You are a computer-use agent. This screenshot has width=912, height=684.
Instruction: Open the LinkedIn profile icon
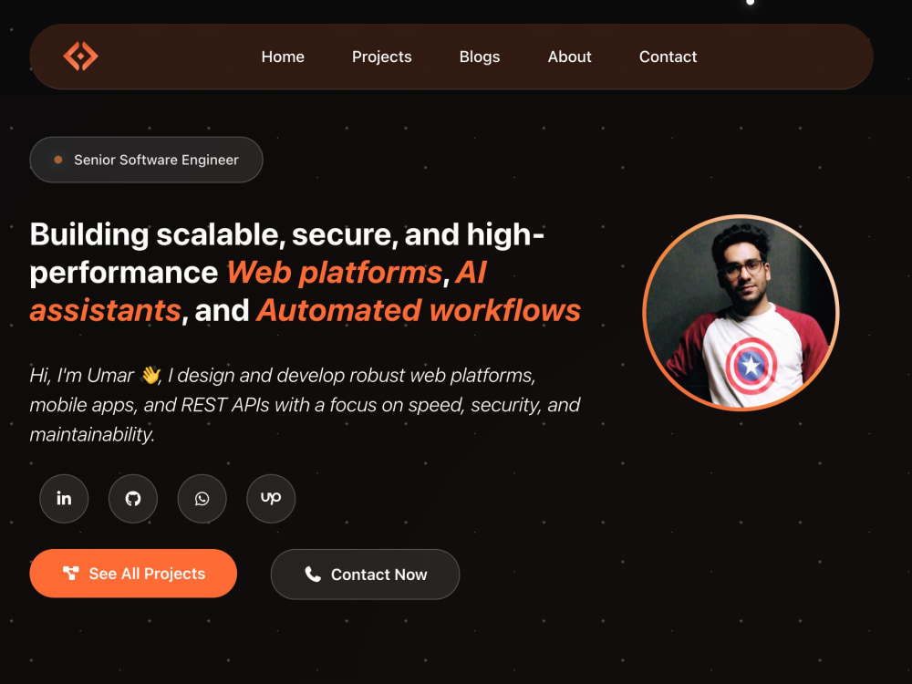click(64, 499)
